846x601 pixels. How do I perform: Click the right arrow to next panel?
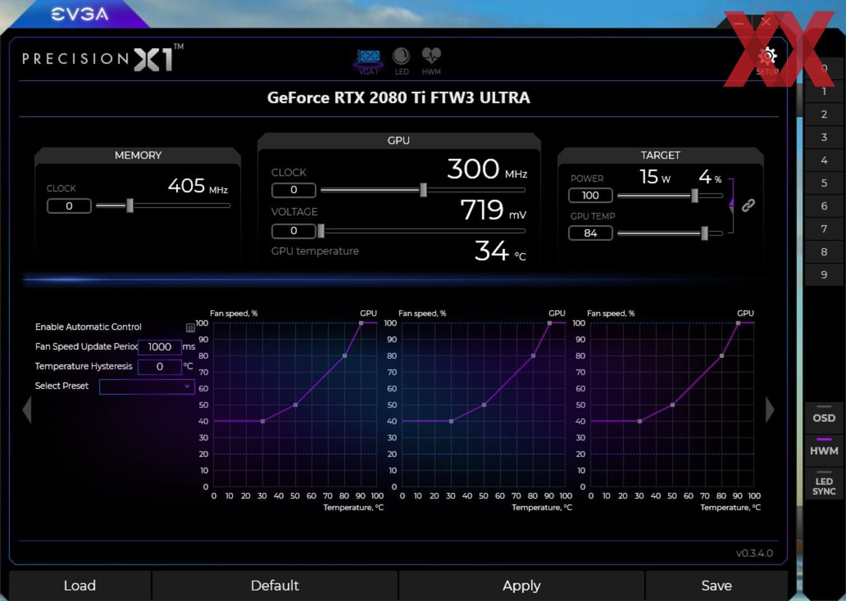770,410
